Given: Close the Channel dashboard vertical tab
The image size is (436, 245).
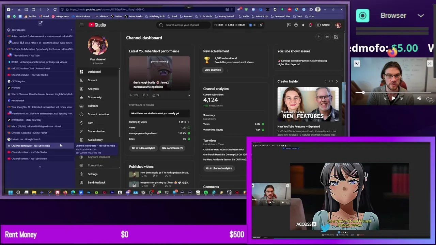Looking at the screenshot, I should coord(9,146).
